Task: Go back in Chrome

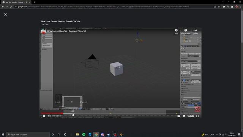Action: [x=3, y=7]
